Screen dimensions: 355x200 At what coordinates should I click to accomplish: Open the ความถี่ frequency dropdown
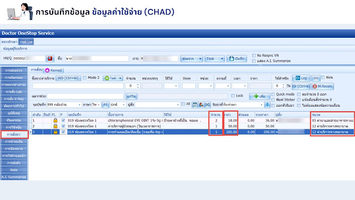[228, 86]
